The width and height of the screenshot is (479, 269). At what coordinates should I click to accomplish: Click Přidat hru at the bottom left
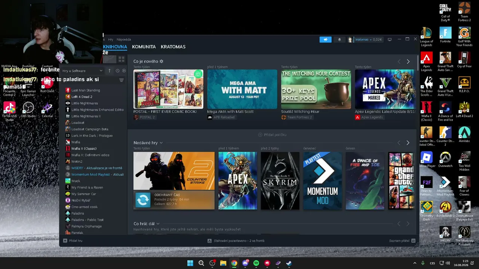pyautogui.click(x=73, y=241)
